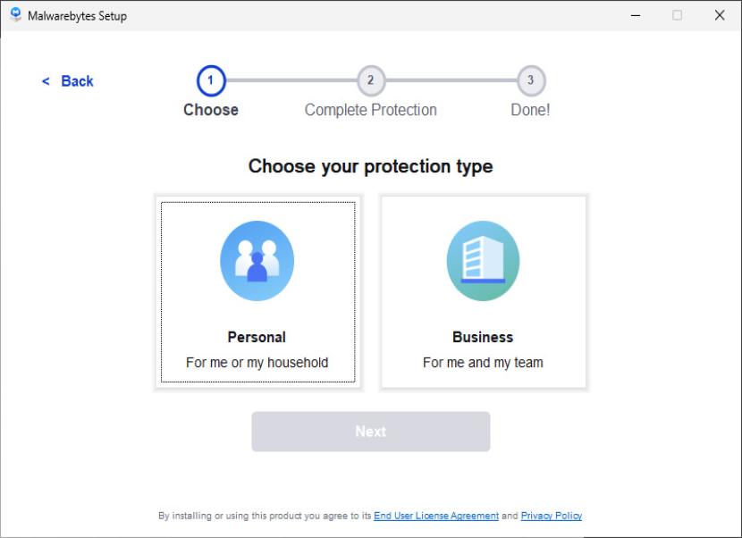Click the step 3 circle indicator
The height and width of the screenshot is (538, 742).
(530, 80)
